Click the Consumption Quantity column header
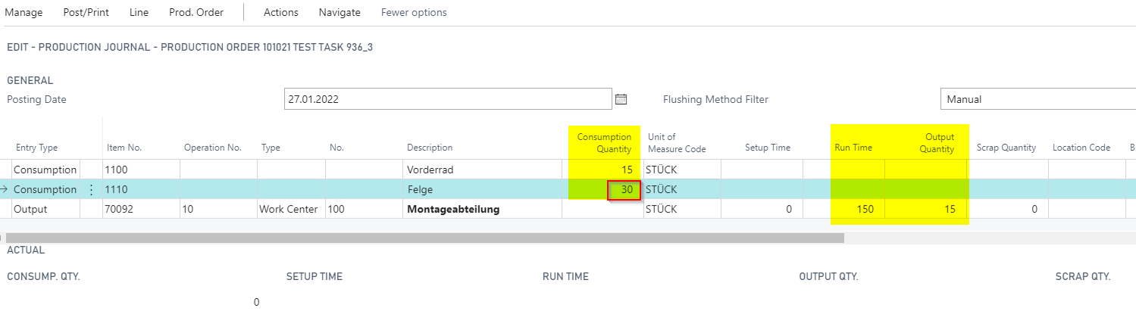Viewport: 1136px width, 333px height. [604, 142]
